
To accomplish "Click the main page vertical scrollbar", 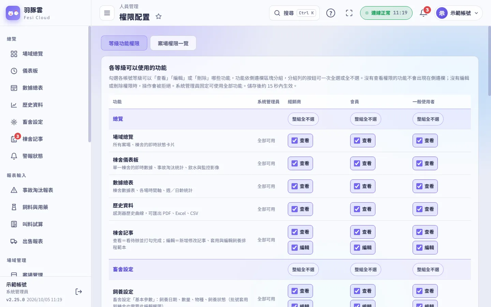I will point(489,61).
